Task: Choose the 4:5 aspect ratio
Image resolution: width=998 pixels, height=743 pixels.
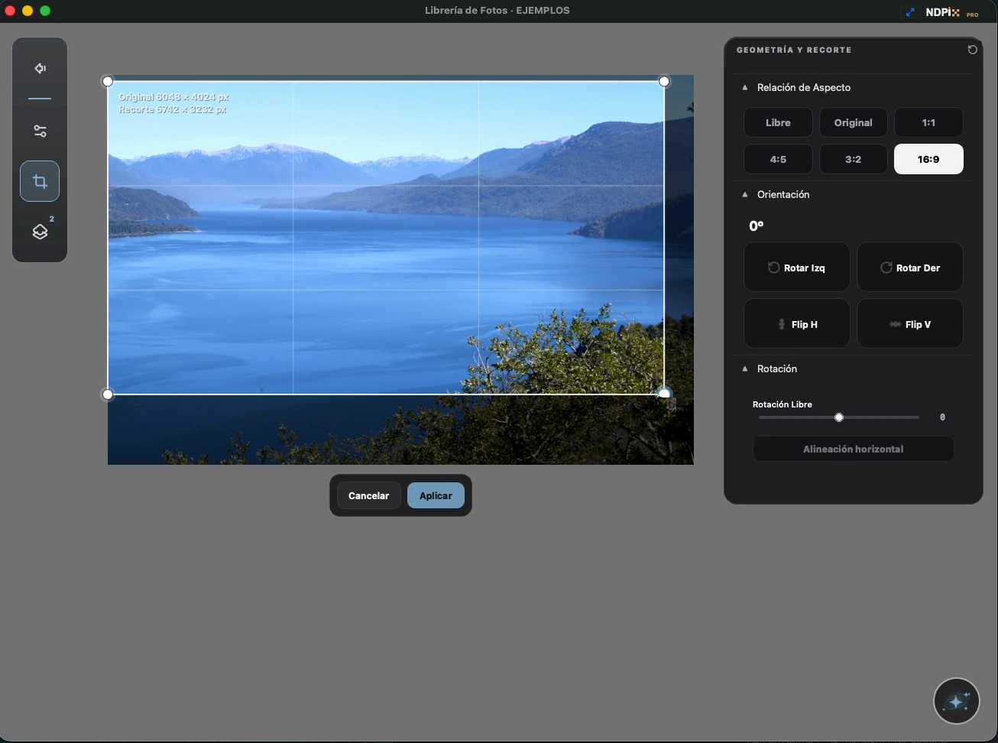Action: tap(778, 159)
